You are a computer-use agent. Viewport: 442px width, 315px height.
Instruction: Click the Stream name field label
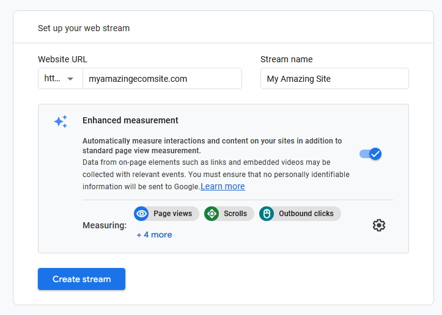coord(286,59)
